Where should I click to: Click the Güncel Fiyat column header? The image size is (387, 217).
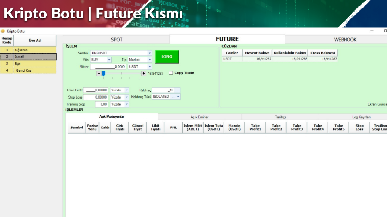(x=138, y=127)
